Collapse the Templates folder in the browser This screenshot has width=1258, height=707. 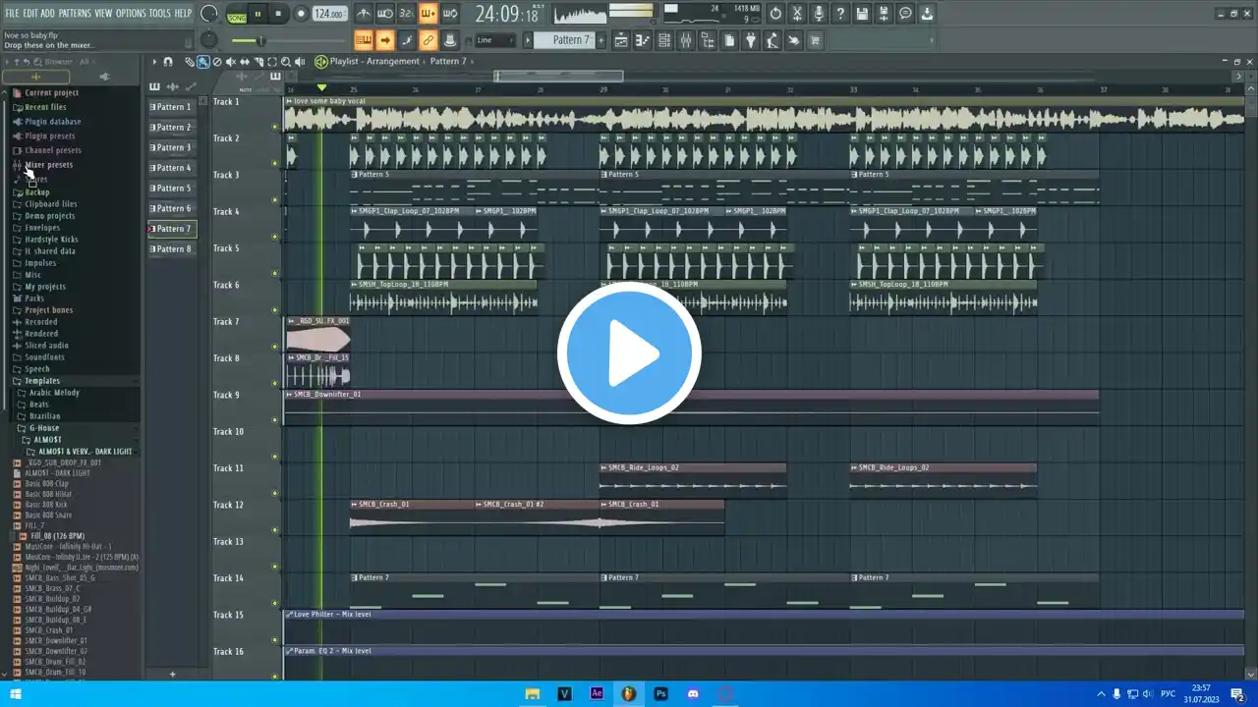coord(42,381)
